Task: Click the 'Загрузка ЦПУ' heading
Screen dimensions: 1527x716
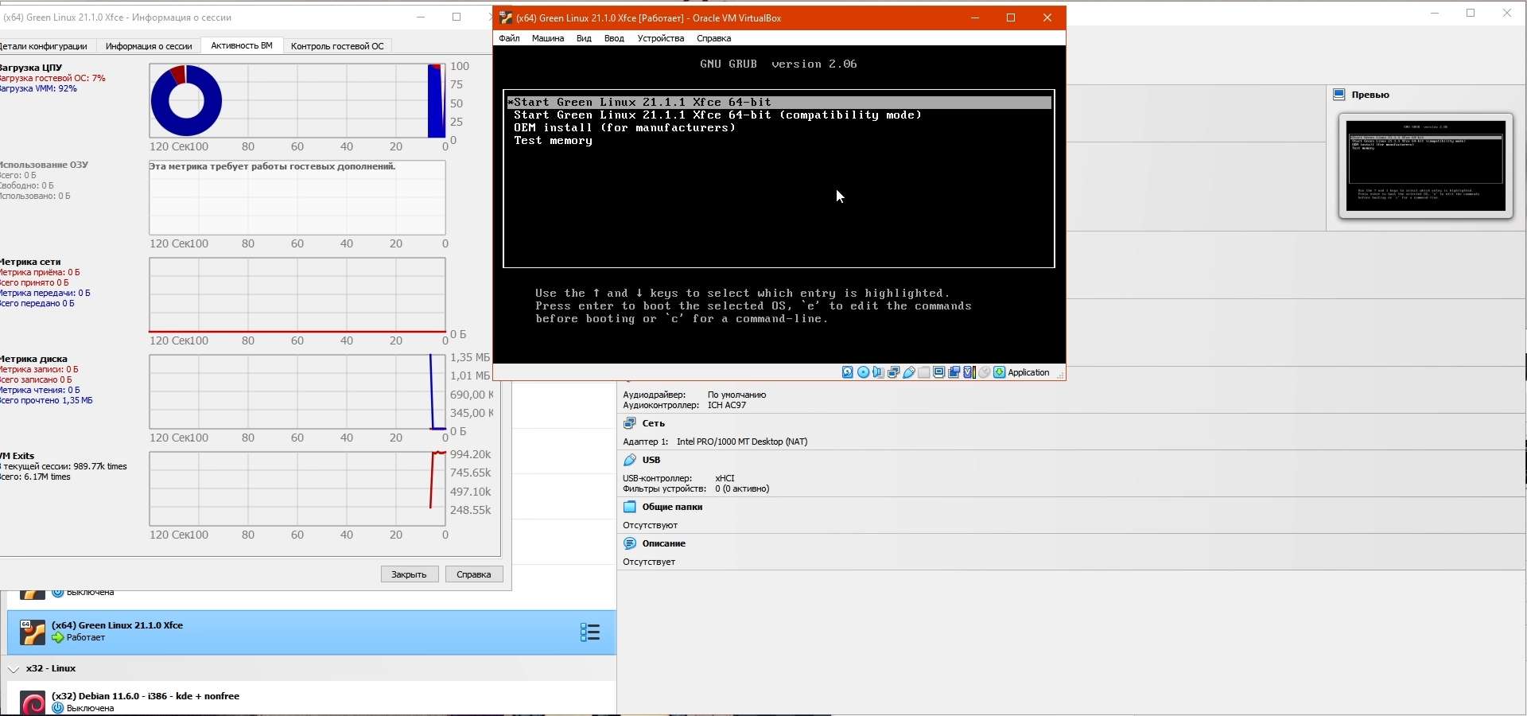Action: point(31,68)
